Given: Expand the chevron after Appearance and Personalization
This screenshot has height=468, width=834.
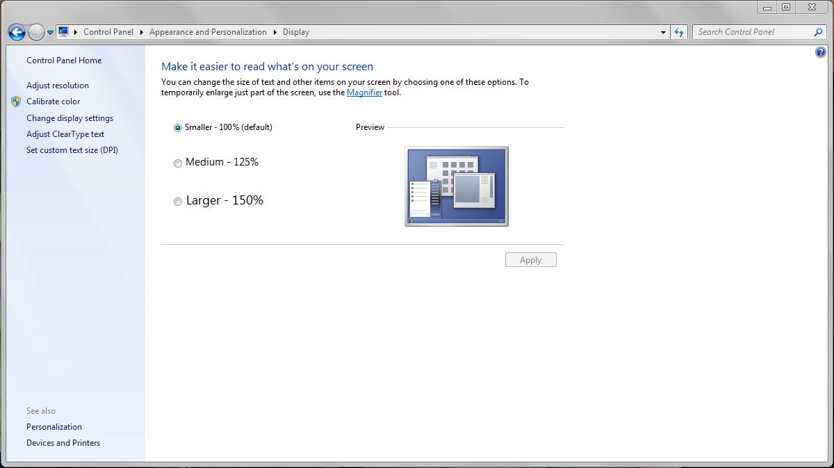Looking at the screenshot, I should [x=275, y=32].
